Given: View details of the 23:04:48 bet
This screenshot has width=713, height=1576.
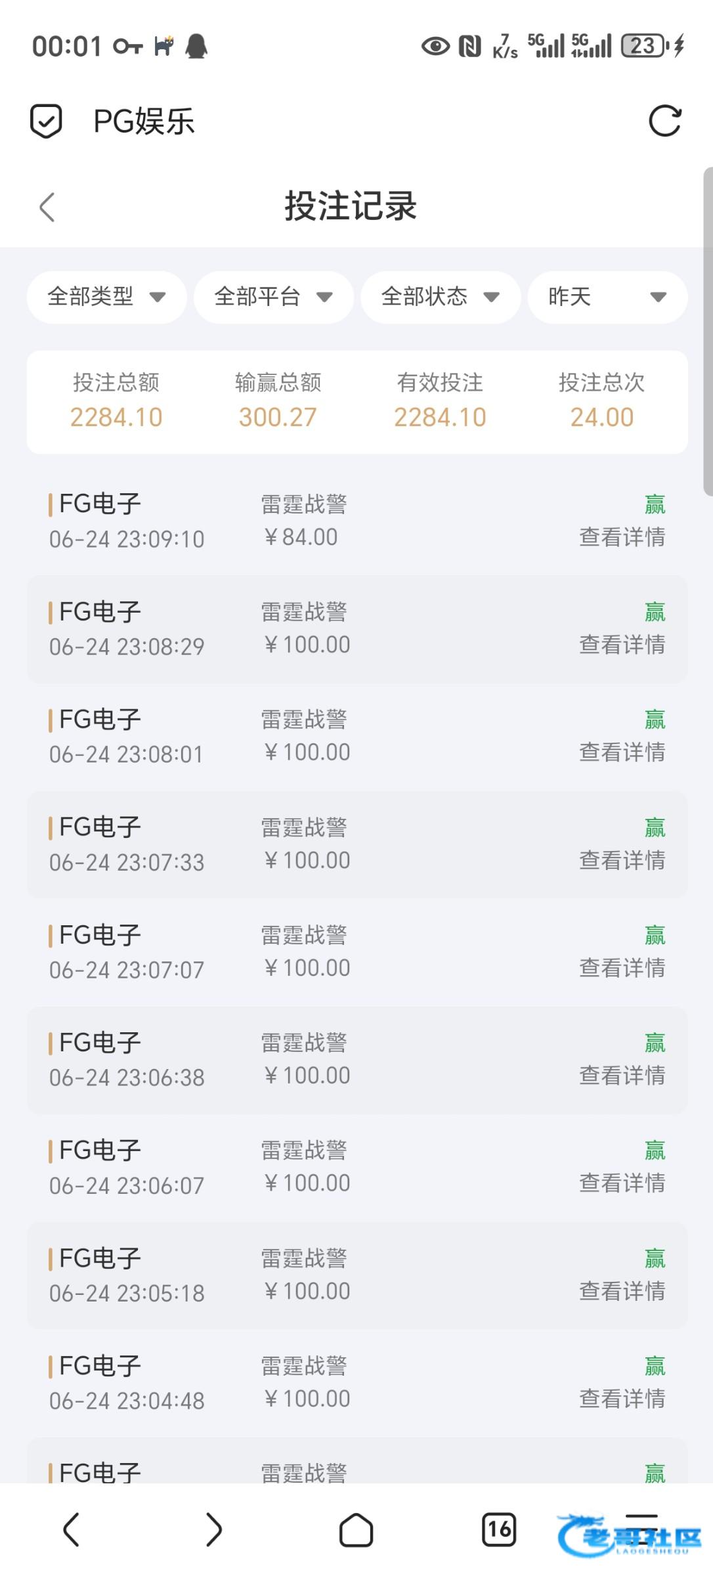Looking at the screenshot, I should 622,1399.
